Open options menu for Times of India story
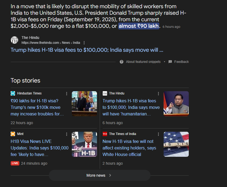Viewport: 227px width, 187px height. [x=158, y=134]
